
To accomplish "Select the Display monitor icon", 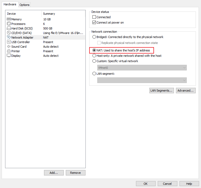I will [9, 56].
